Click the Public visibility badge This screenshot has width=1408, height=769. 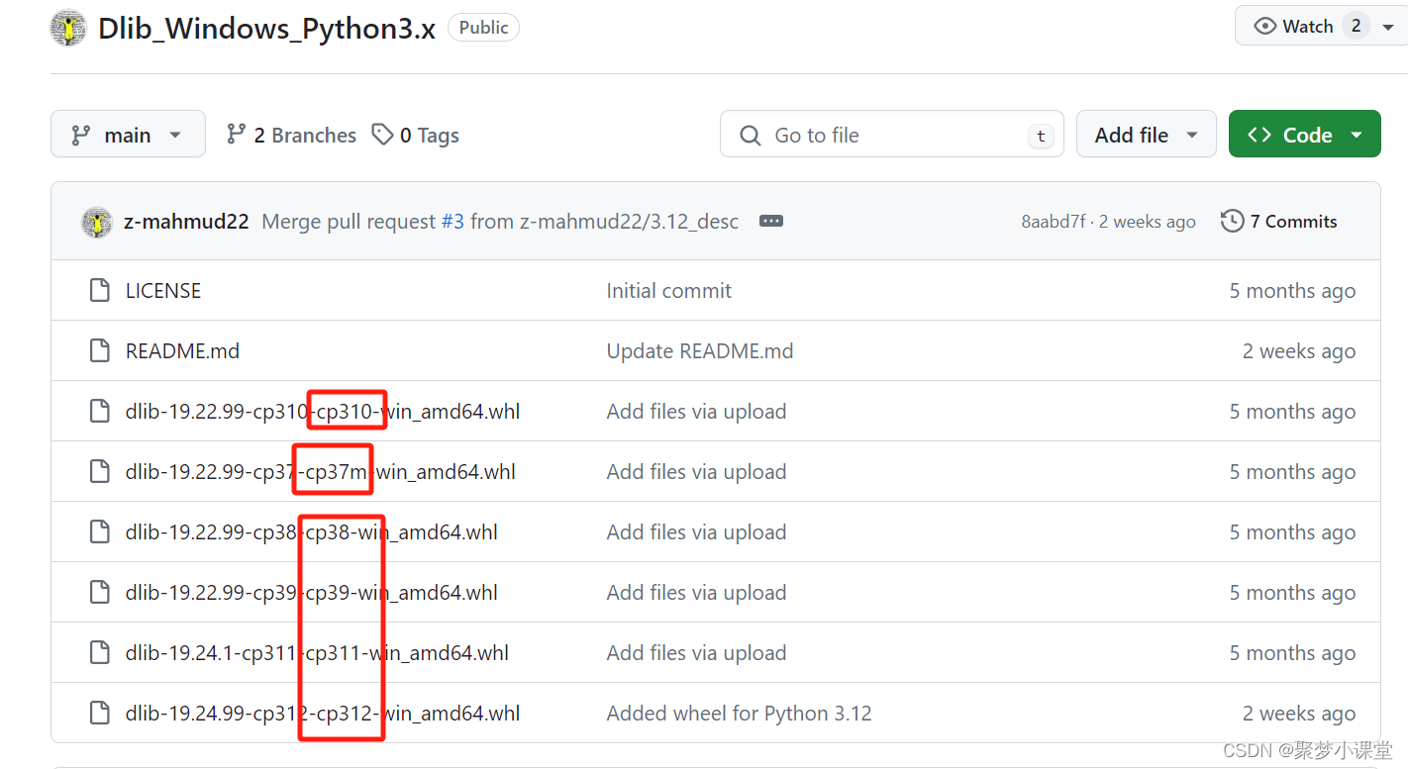tap(483, 28)
